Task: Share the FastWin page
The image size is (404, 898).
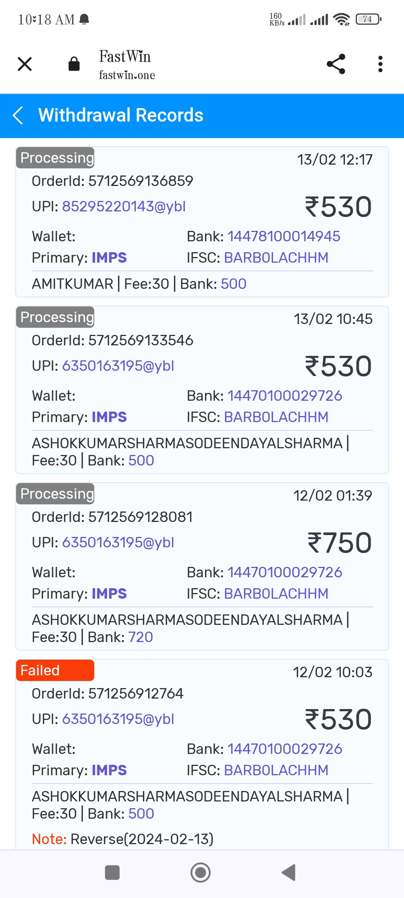Action: 336,64
